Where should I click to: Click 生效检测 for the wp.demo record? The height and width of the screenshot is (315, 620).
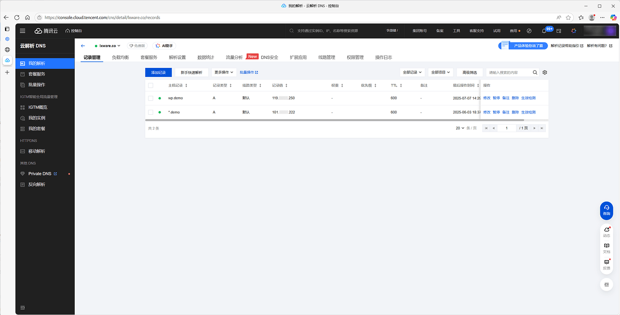(x=530, y=98)
